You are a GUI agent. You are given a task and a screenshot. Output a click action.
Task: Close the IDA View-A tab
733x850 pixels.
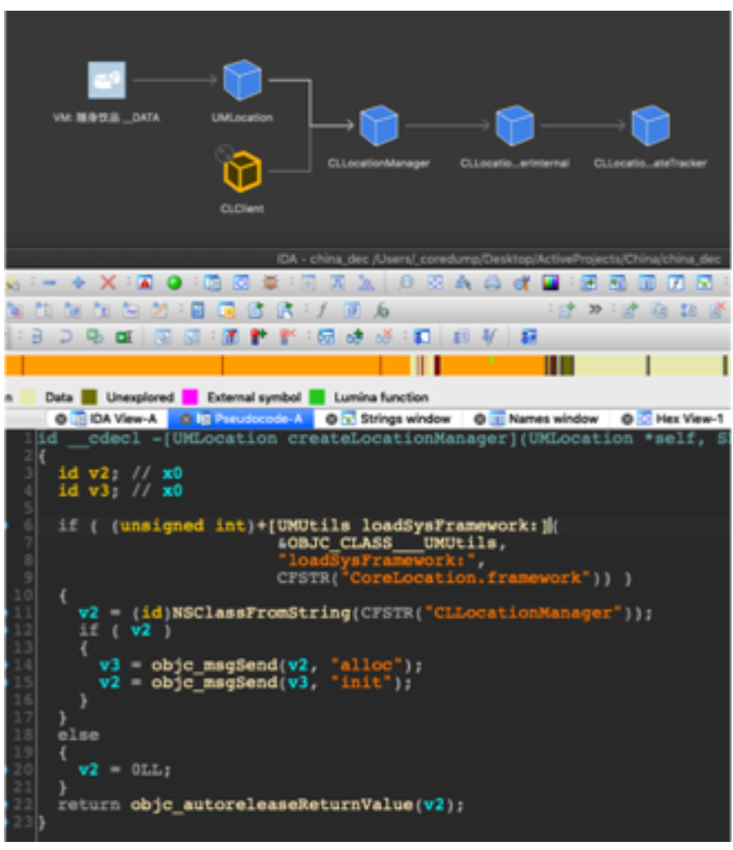click(x=60, y=419)
